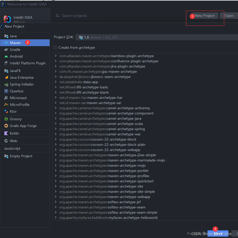Select softeu-archetype-jsf row
The image size is (238, 238).
[100, 202]
